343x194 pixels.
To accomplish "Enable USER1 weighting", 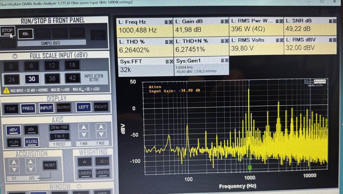I will [x=85, y=173].
